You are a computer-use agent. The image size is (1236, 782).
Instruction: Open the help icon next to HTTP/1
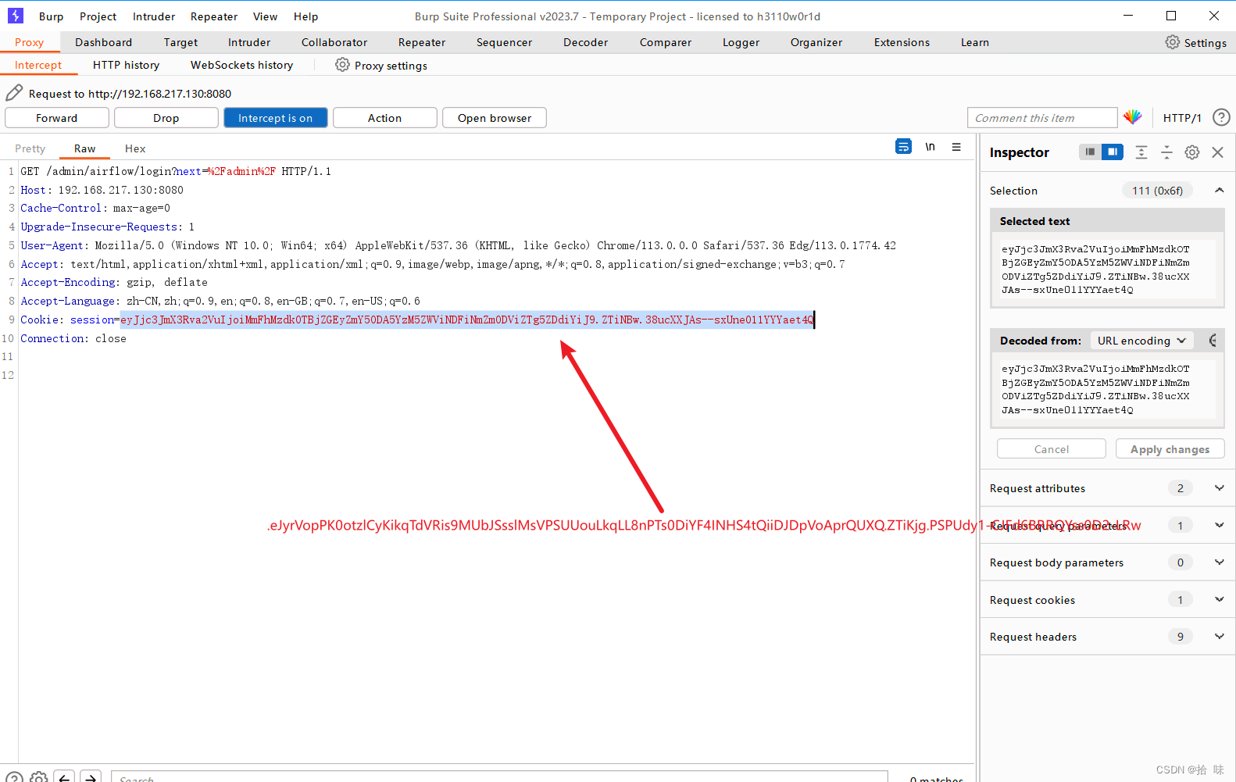[1221, 117]
